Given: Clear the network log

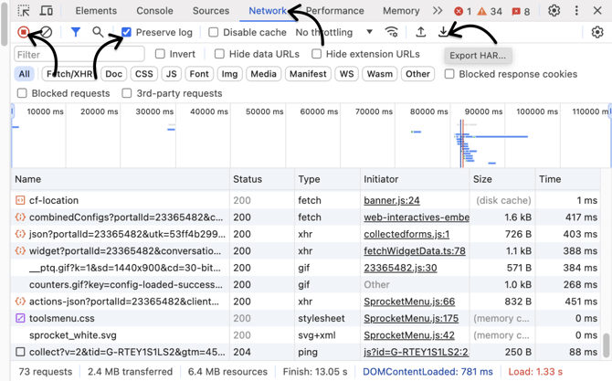Looking at the screenshot, I should [46, 32].
